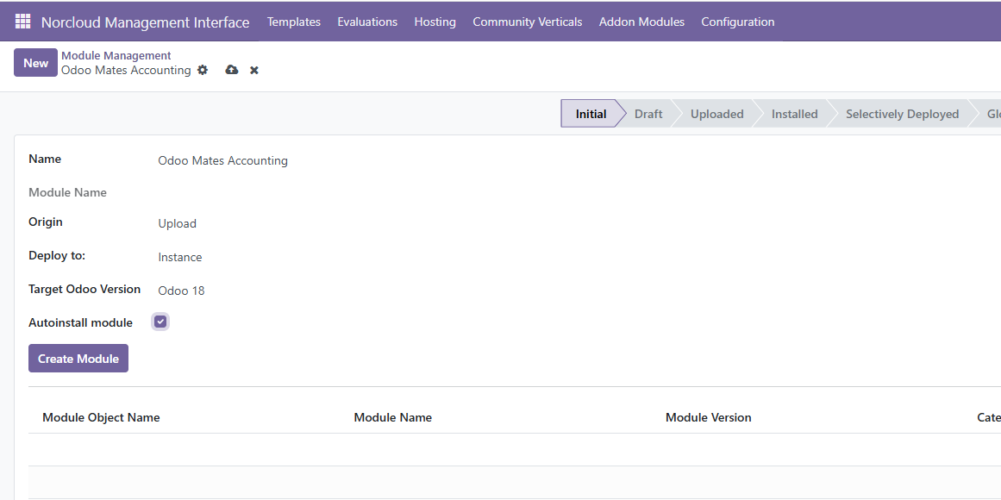Open the Community Verticals menu
This screenshot has width=1001, height=500.
[528, 22]
